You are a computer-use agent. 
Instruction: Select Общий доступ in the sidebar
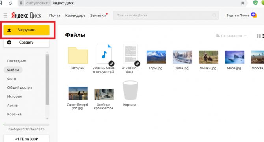(x=19, y=88)
